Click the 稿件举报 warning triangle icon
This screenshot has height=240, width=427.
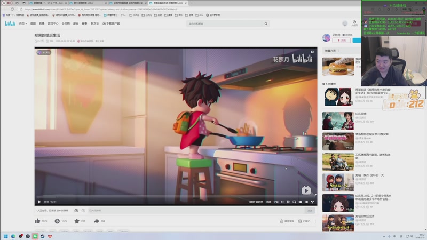pos(282,221)
